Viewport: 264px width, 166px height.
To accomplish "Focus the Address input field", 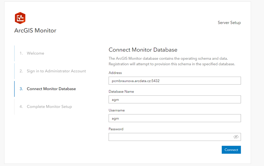I will click(174, 81).
